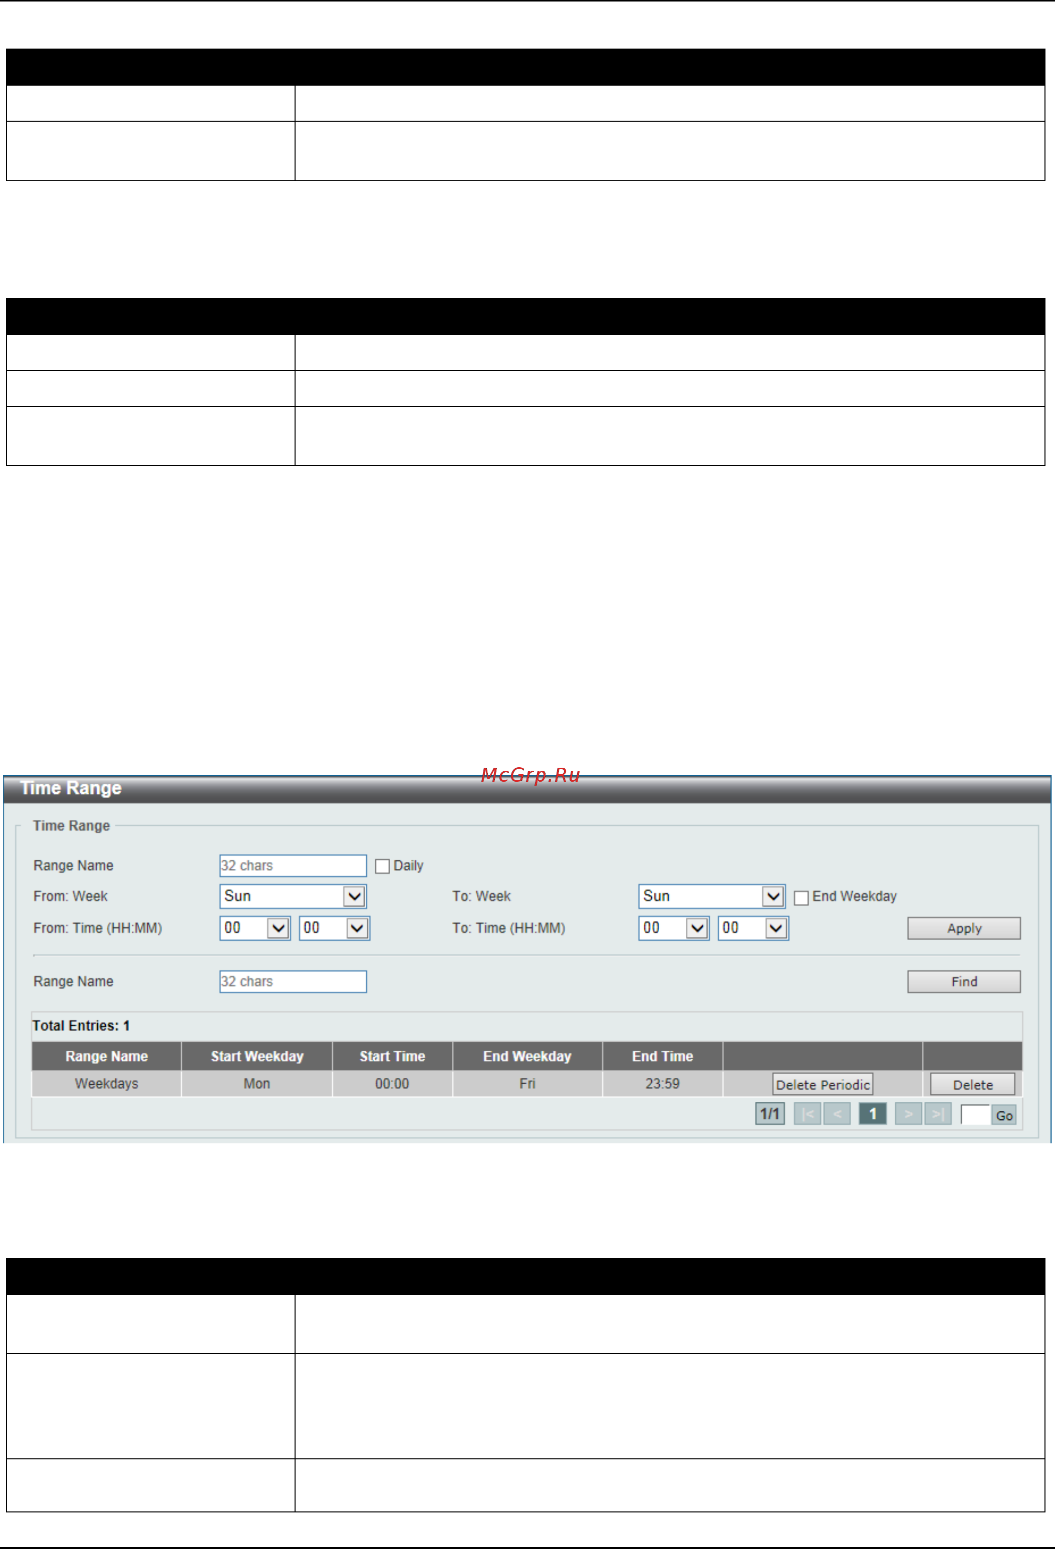
Task: Go to previous page arrow
Action: point(837,1114)
